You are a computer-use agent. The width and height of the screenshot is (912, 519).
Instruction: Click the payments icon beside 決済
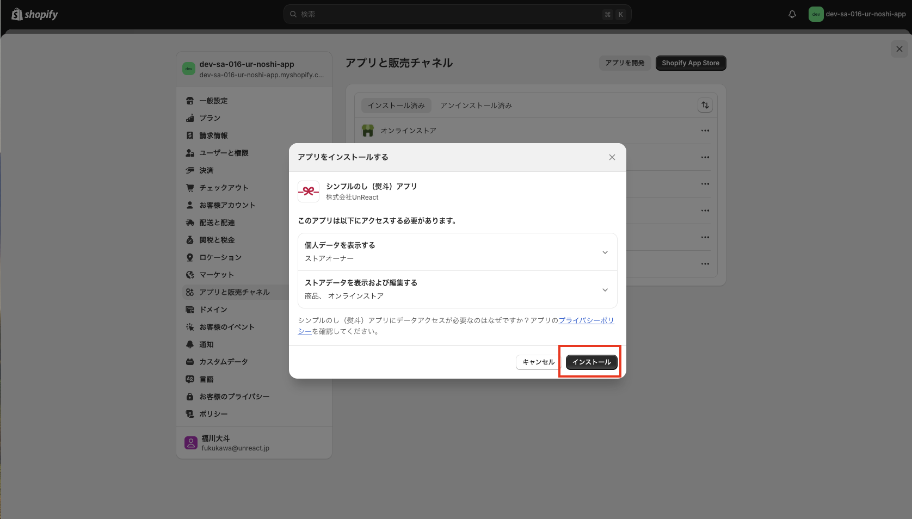[x=190, y=170]
